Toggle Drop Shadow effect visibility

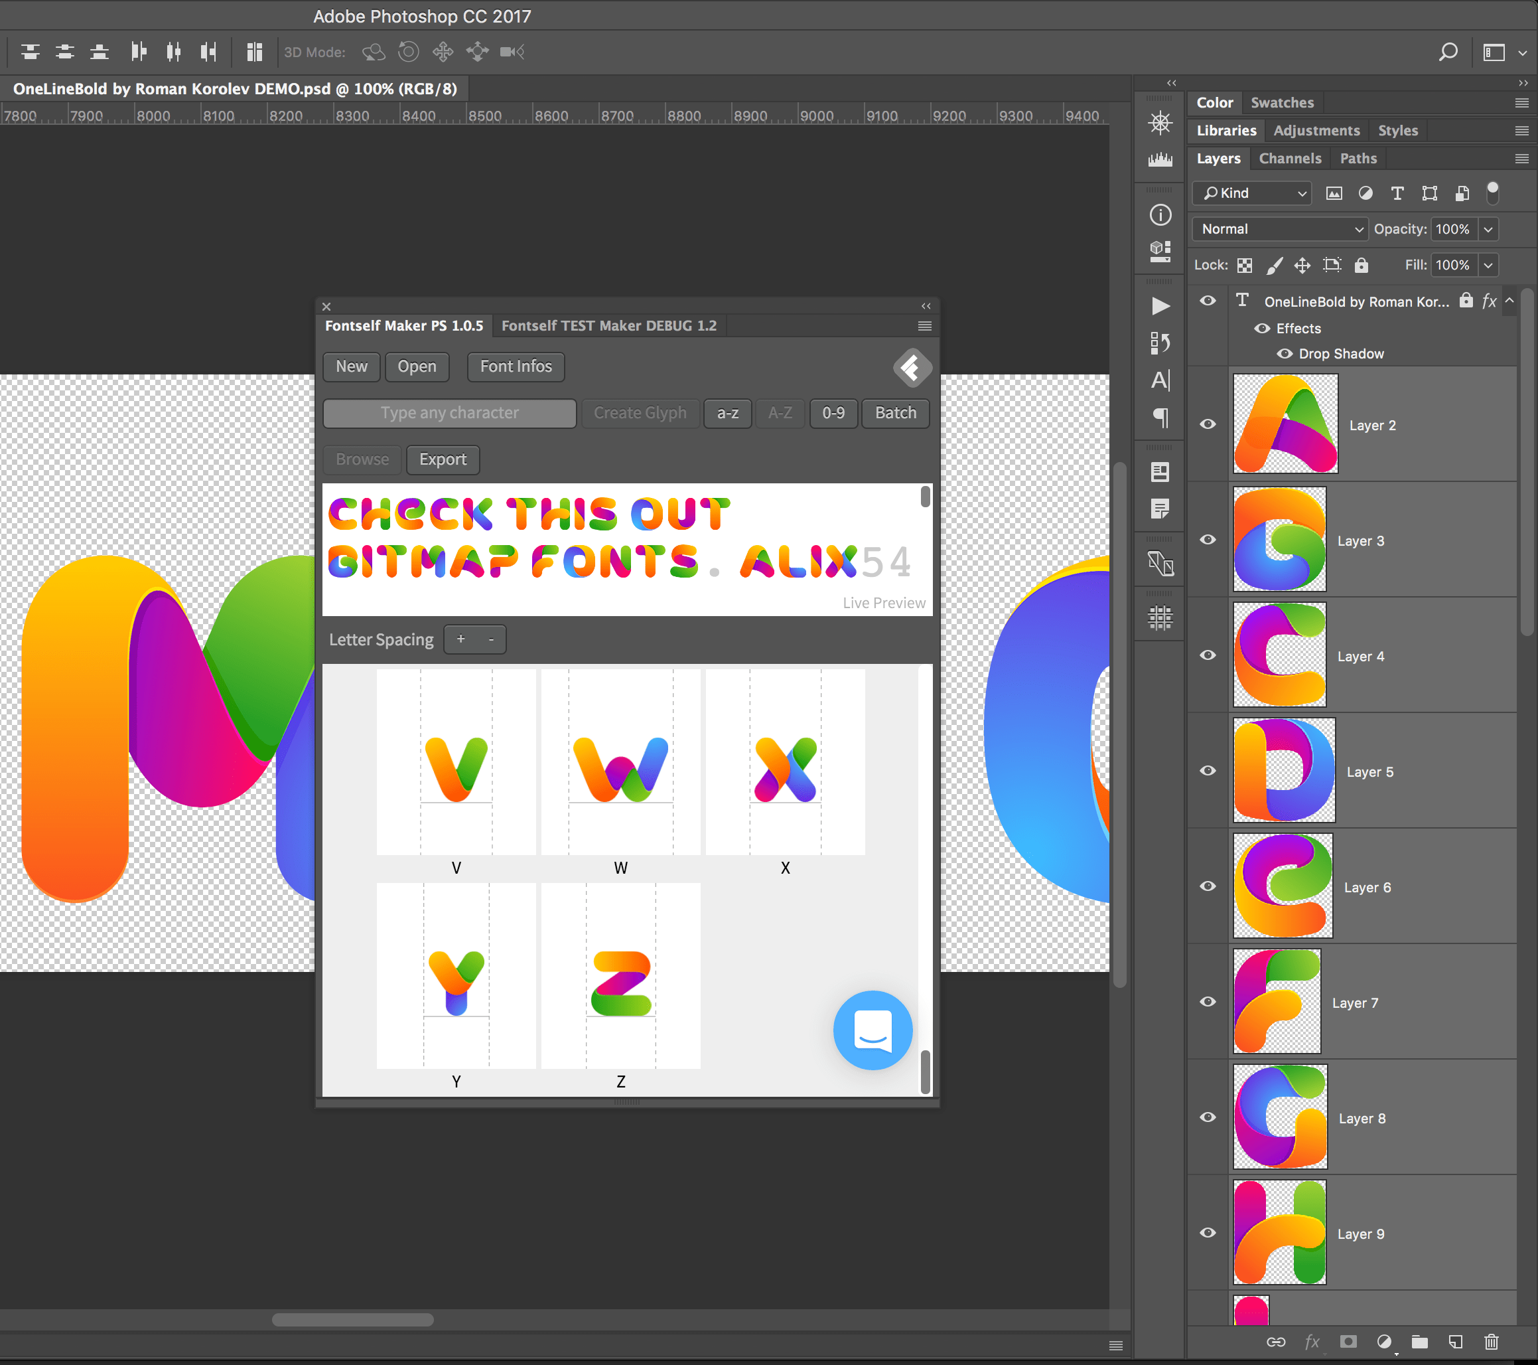point(1285,354)
